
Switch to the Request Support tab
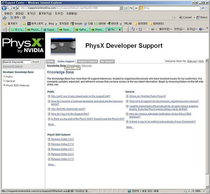tap(87, 61)
